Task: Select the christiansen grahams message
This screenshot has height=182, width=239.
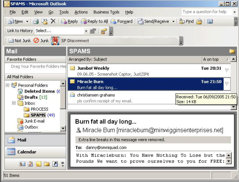Action: pyautogui.click(x=122, y=98)
